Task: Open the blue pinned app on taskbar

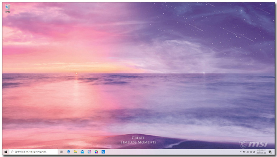Action: [103, 152]
